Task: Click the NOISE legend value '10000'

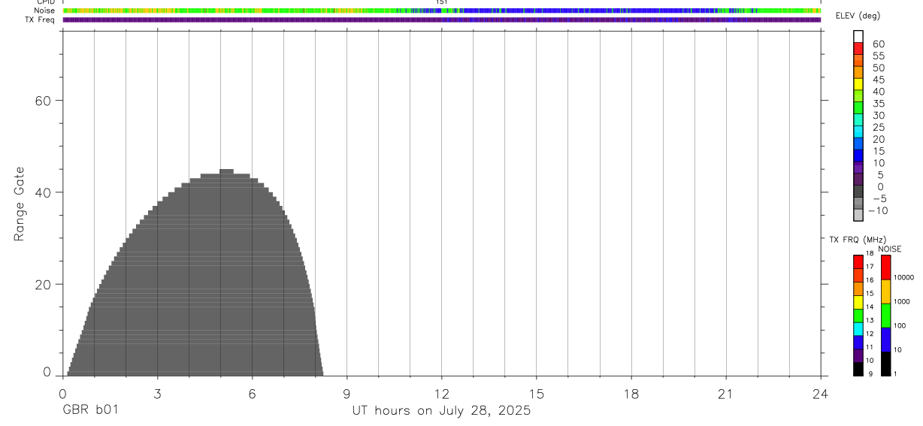Action: (903, 277)
